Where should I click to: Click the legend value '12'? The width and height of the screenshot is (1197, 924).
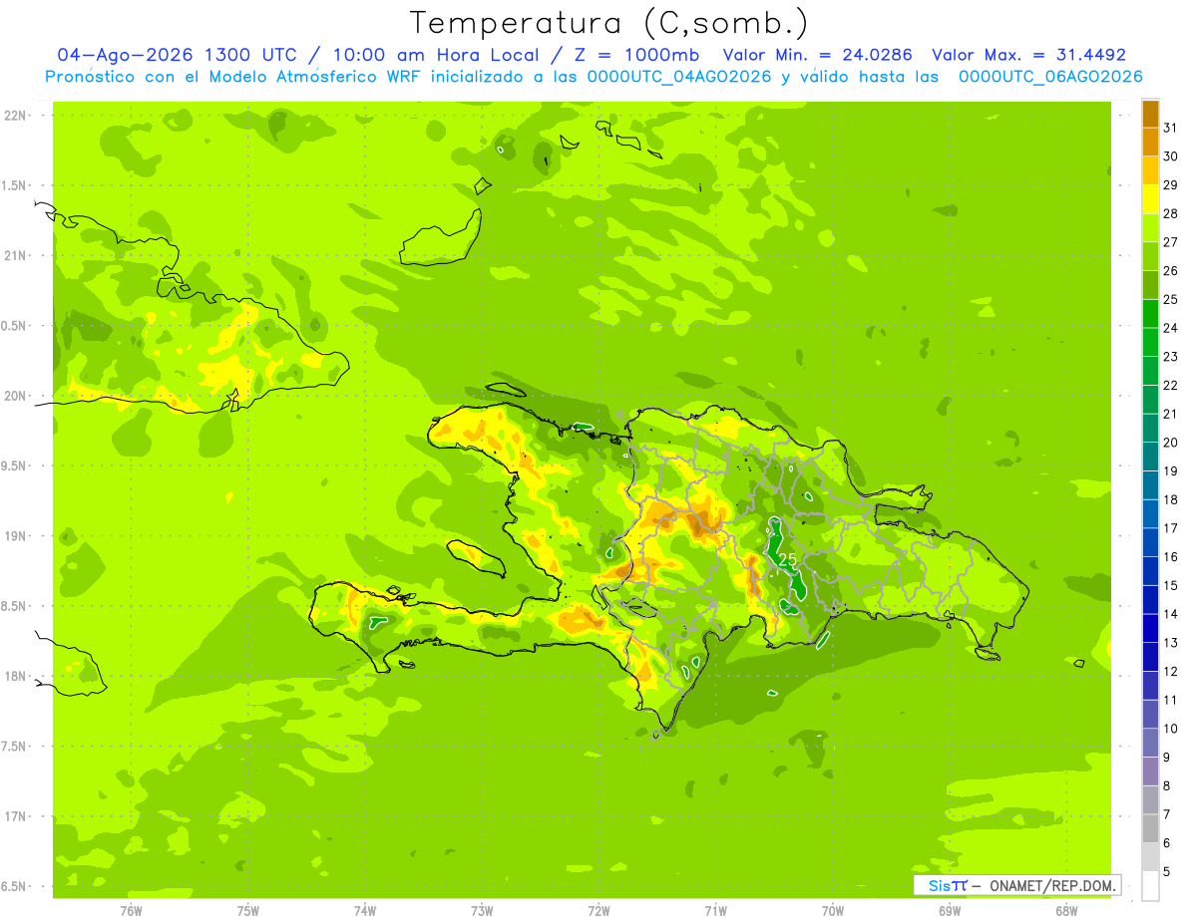click(1171, 672)
